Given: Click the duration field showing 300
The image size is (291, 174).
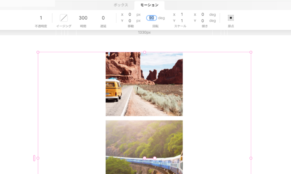Looking at the screenshot, I should click(83, 18).
